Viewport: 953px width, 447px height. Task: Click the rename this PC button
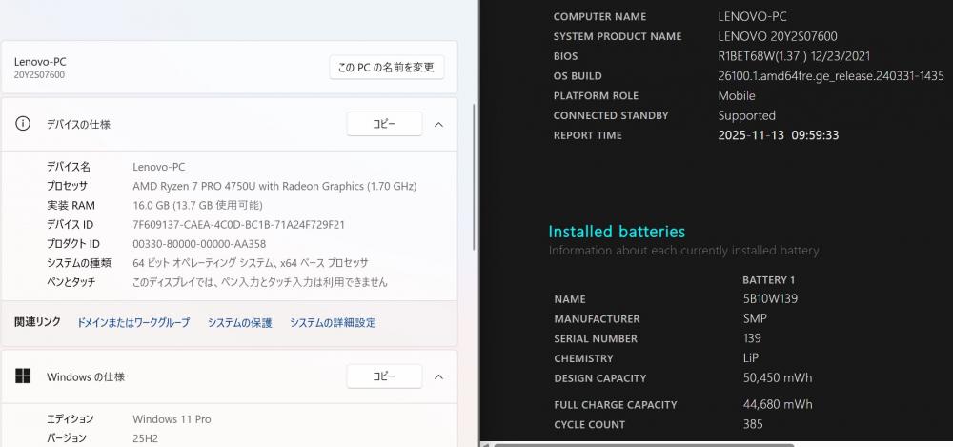[x=387, y=68]
